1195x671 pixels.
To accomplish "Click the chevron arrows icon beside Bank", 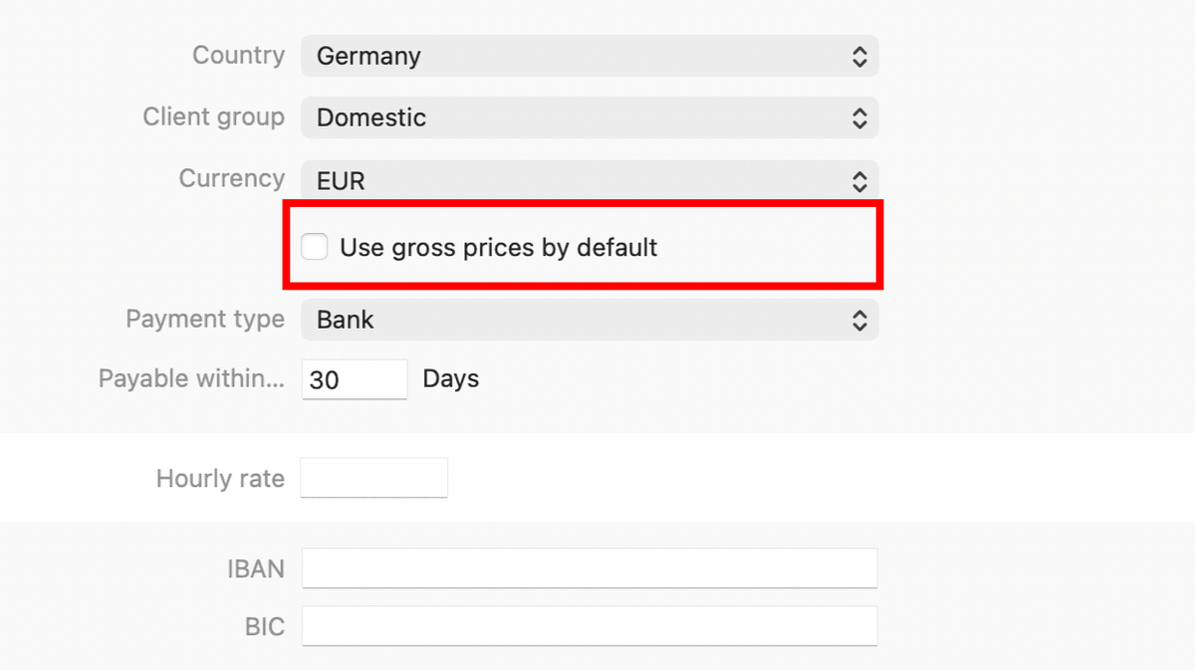I will tap(859, 321).
